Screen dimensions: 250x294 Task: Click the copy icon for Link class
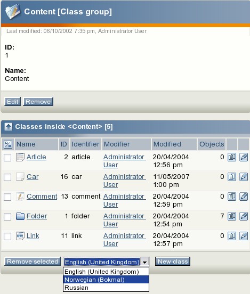(232, 236)
